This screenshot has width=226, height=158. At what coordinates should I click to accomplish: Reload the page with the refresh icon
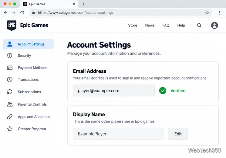(22, 13)
